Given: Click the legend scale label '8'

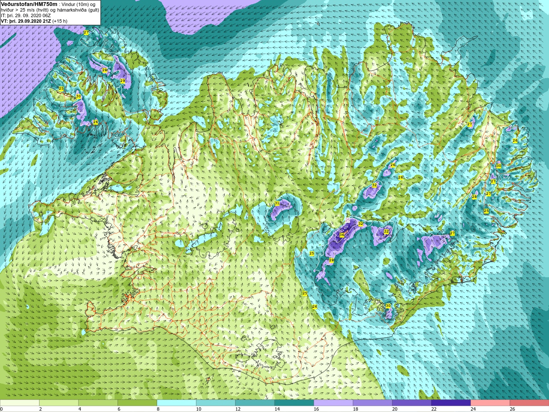Looking at the screenshot, I should (158, 409).
